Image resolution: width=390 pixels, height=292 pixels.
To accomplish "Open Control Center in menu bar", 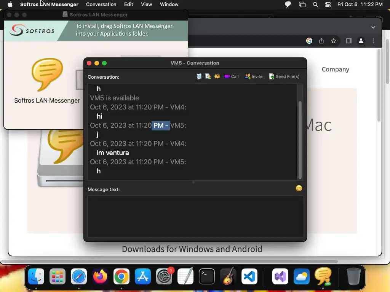I will coord(328,4).
